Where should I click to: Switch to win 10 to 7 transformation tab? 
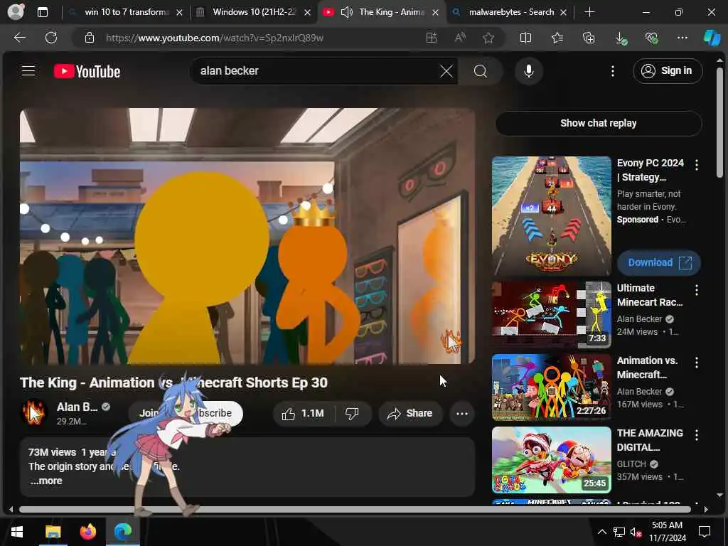coord(127,12)
